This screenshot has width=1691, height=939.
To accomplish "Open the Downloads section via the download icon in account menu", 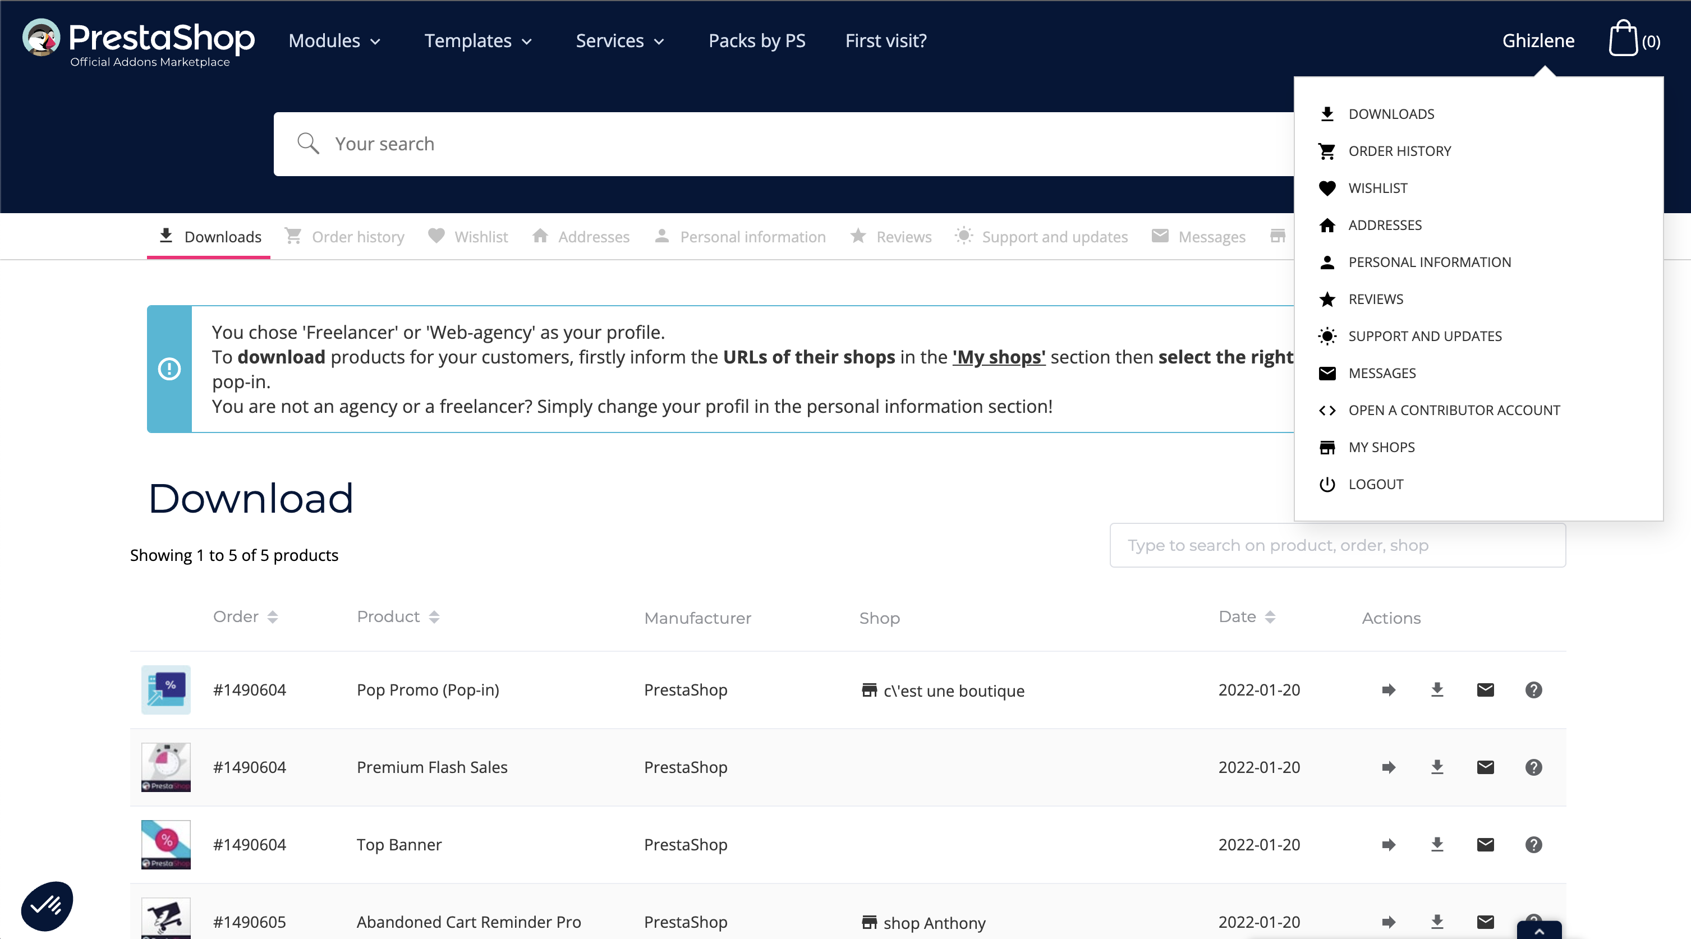I will point(1327,113).
